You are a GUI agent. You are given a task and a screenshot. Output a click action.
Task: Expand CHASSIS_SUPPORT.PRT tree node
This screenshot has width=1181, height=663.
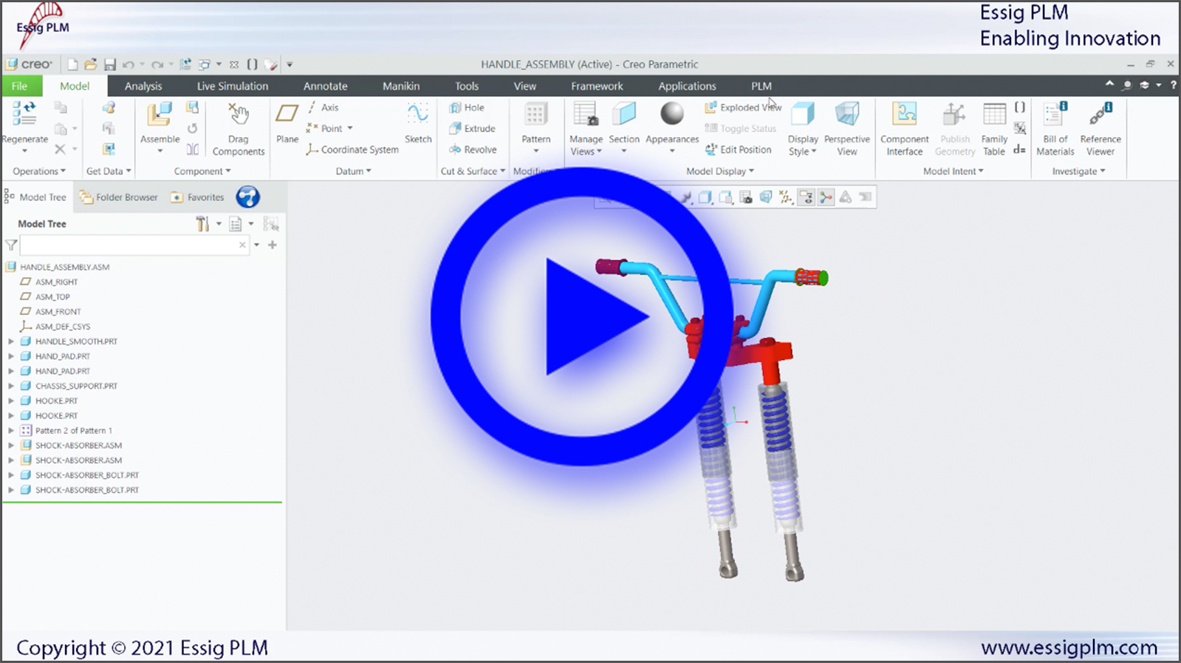pos(11,386)
